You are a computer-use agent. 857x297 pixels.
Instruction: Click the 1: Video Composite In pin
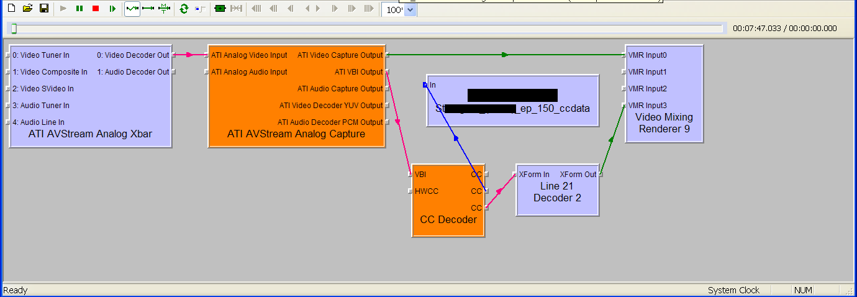(50, 72)
